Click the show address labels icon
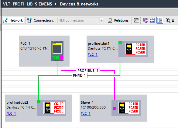This screenshot has height=128, width=178. [136, 20]
